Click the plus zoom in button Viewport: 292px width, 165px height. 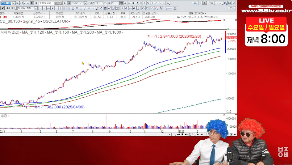coord(198,135)
